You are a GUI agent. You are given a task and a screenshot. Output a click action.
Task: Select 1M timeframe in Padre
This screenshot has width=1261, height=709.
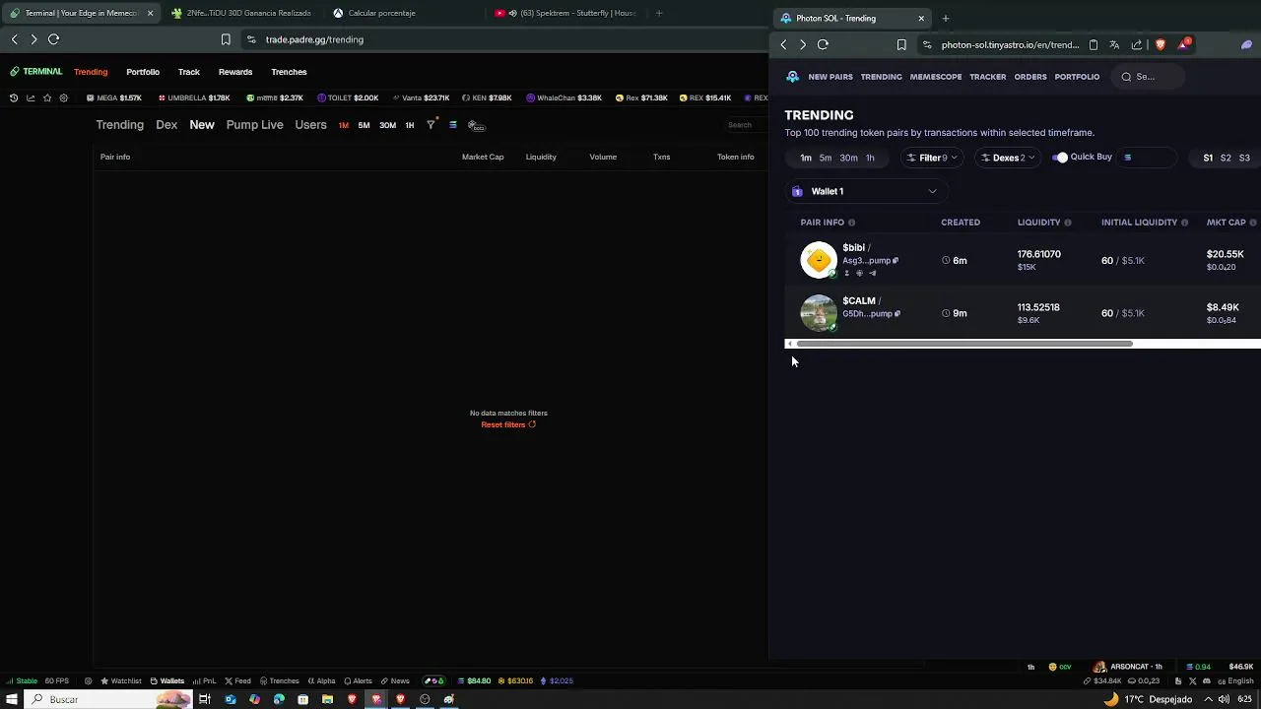pyautogui.click(x=344, y=125)
